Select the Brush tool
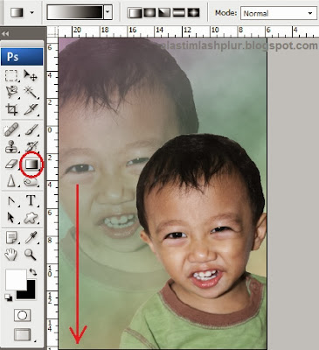This screenshot has width=319, height=350. [31, 129]
